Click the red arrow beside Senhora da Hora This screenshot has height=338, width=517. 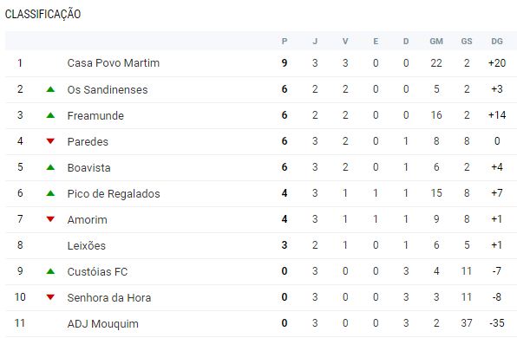point(50,297)
